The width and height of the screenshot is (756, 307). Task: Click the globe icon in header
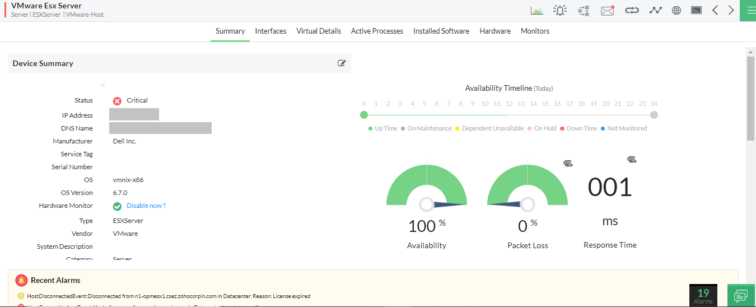pyautogui.click(x=676, y=10)
